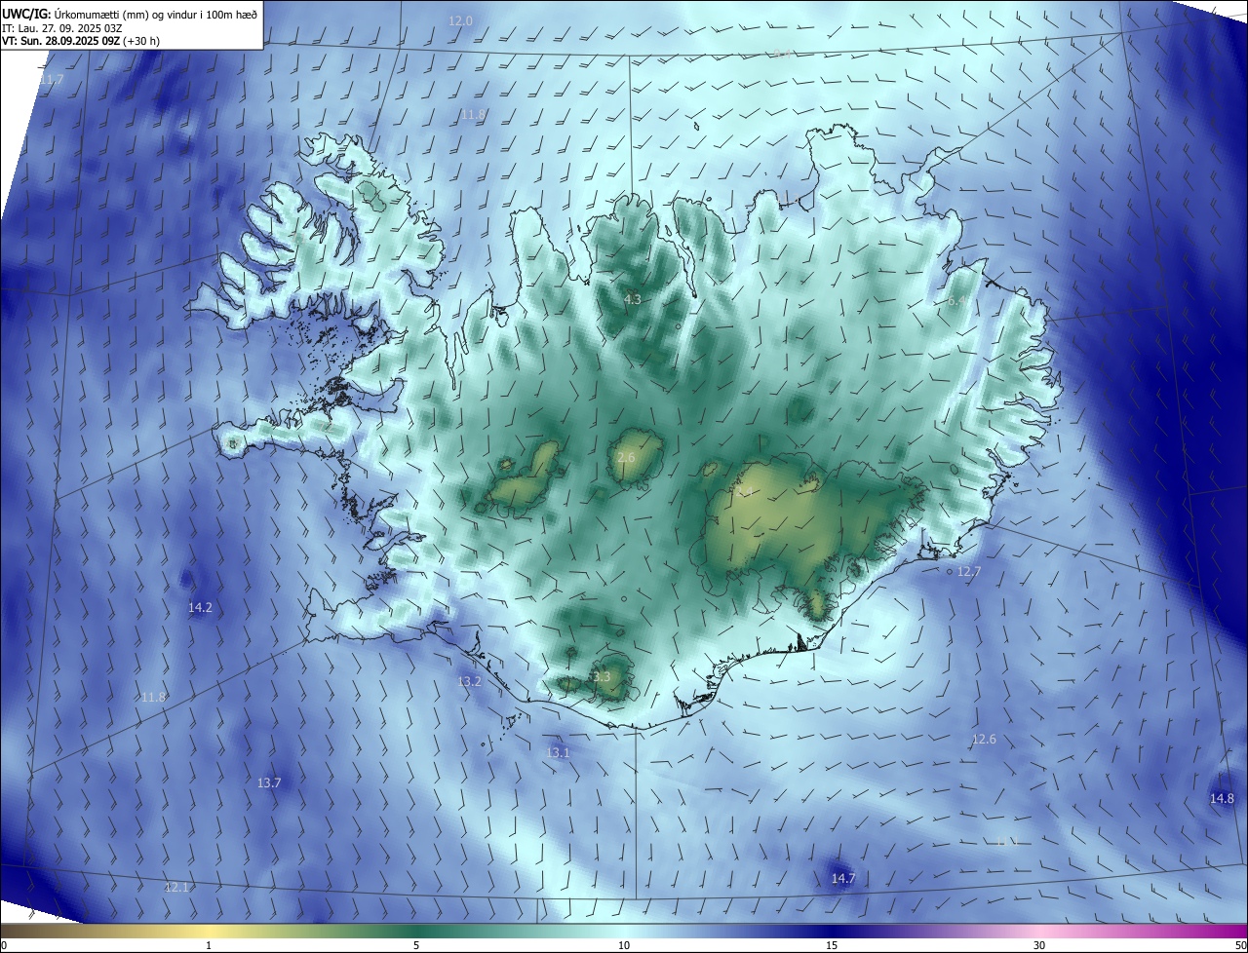The height and width of the screenshot is (953, 1248).
Task: Click the 6.4 value in northeast Iceland
Action: pos(958,301)
